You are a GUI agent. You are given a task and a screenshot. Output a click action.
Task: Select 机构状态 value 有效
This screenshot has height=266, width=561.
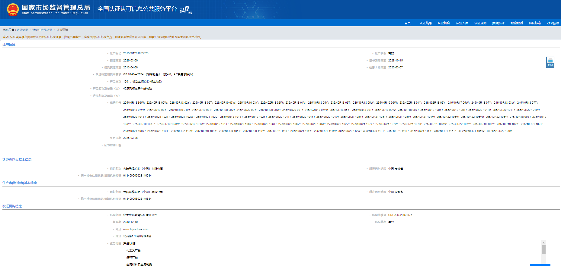391,222
